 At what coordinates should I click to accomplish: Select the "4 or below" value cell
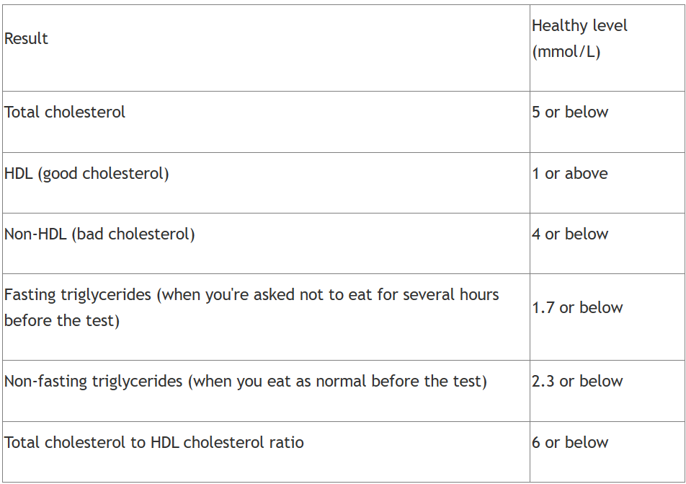pyautogui.click(x=607, y=244)
